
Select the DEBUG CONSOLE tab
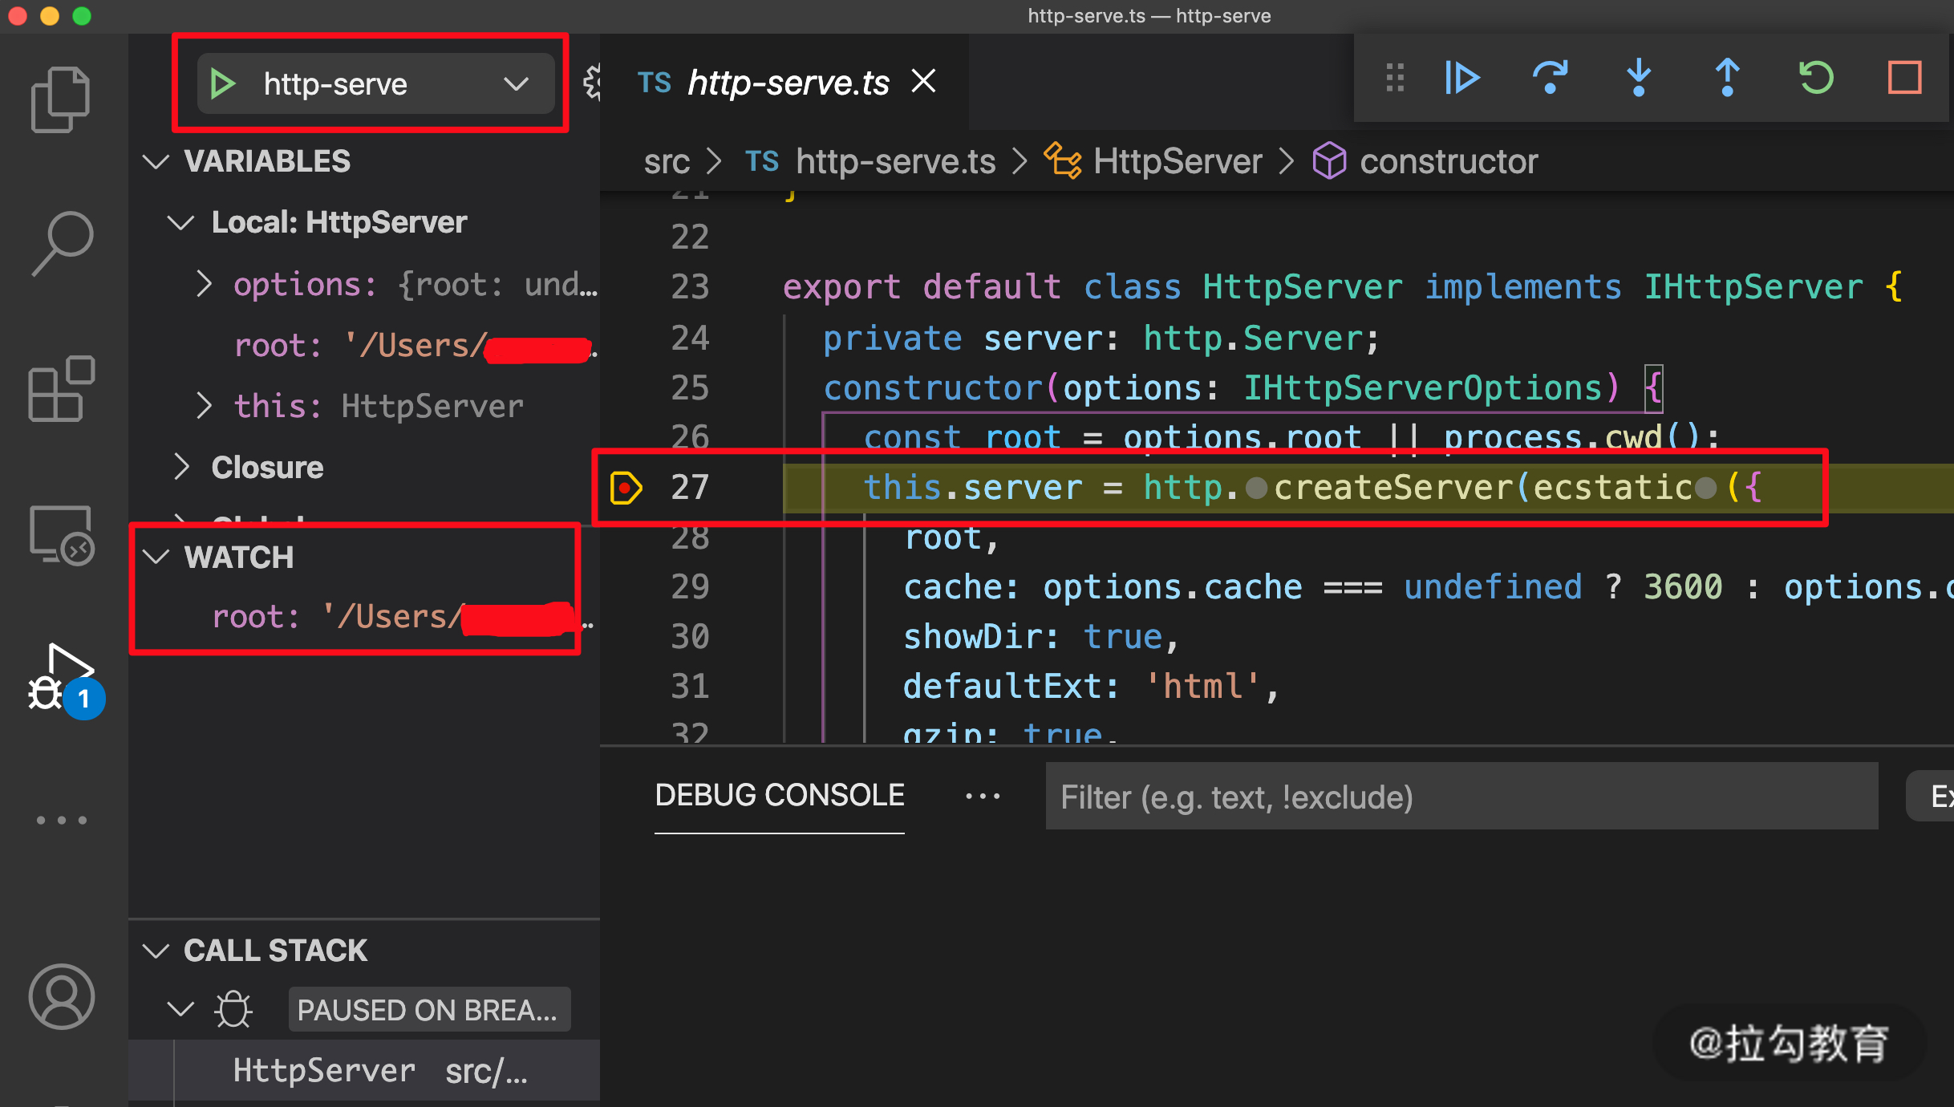779,795
